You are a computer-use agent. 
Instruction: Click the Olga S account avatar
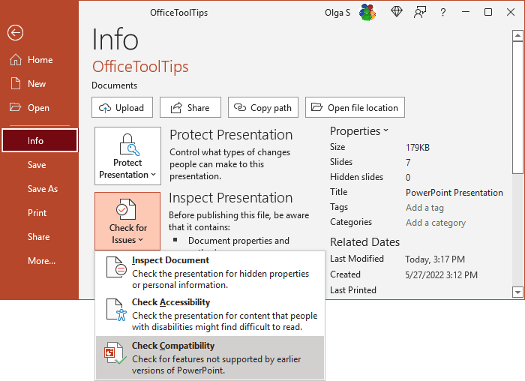pos(367,13)
